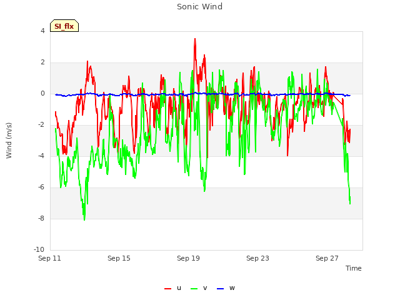Click the blue w legend color marker
This screenshot has height=300, width=400.
point(221,289)
